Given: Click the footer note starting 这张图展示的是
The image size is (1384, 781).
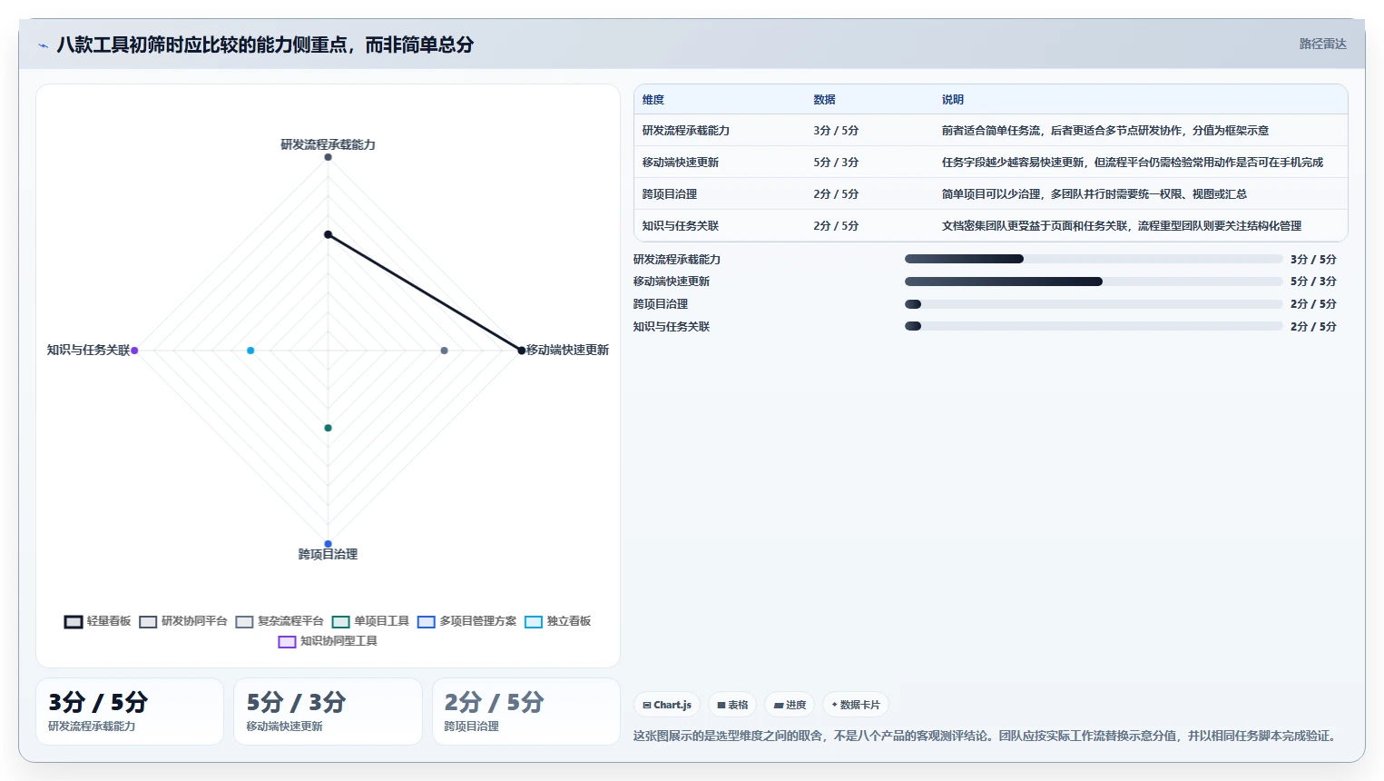Looking at the screenshot, I should pos(986,736).
